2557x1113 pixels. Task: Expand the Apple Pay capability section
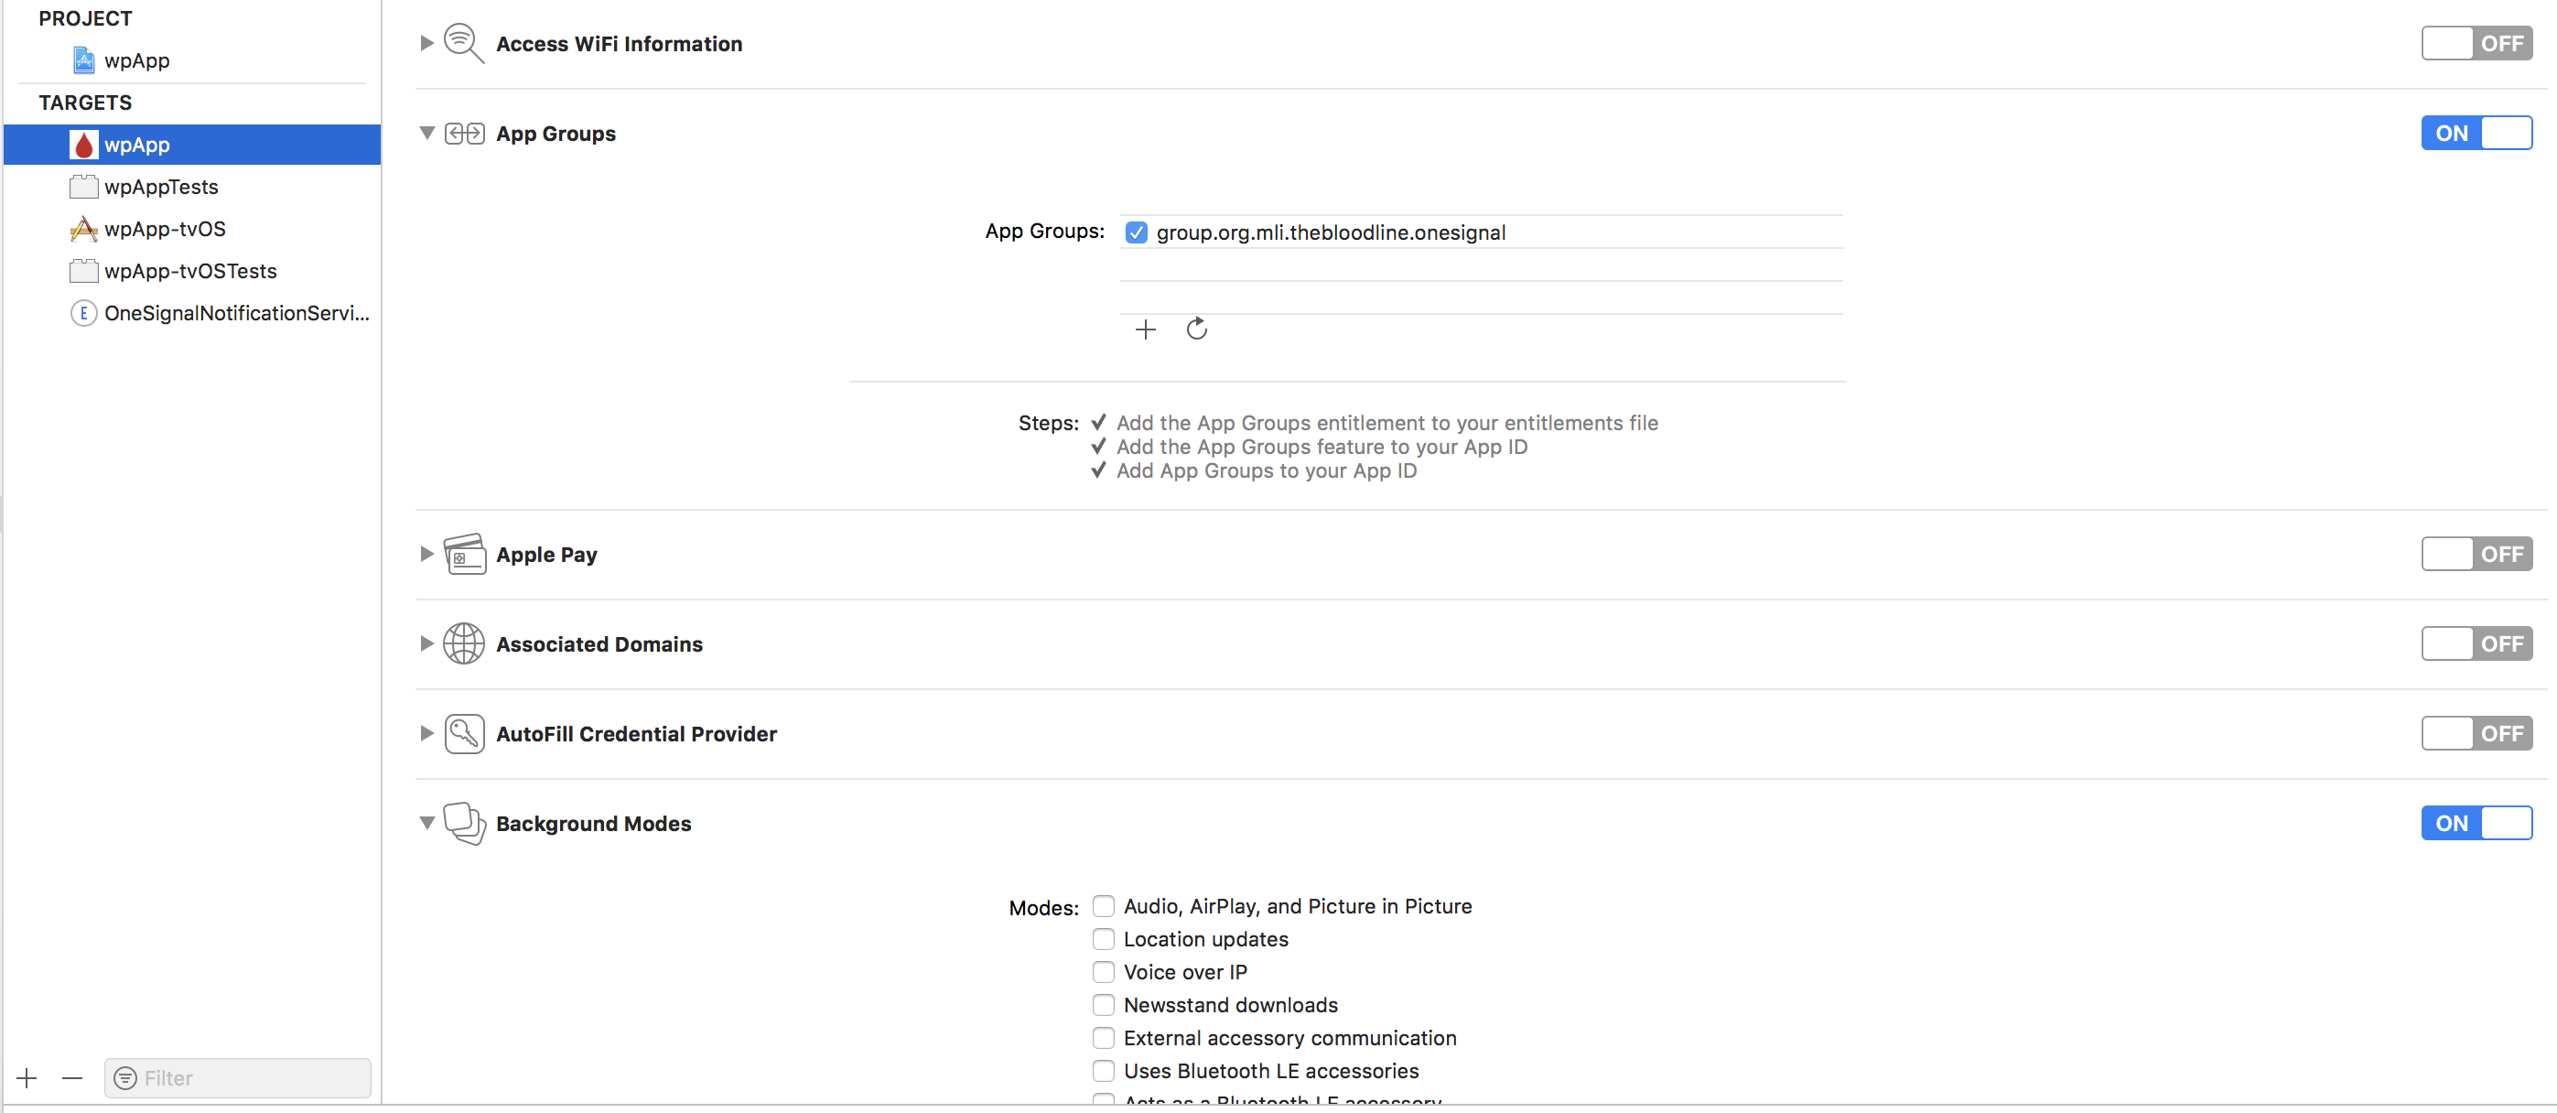[x=426, y=554]
